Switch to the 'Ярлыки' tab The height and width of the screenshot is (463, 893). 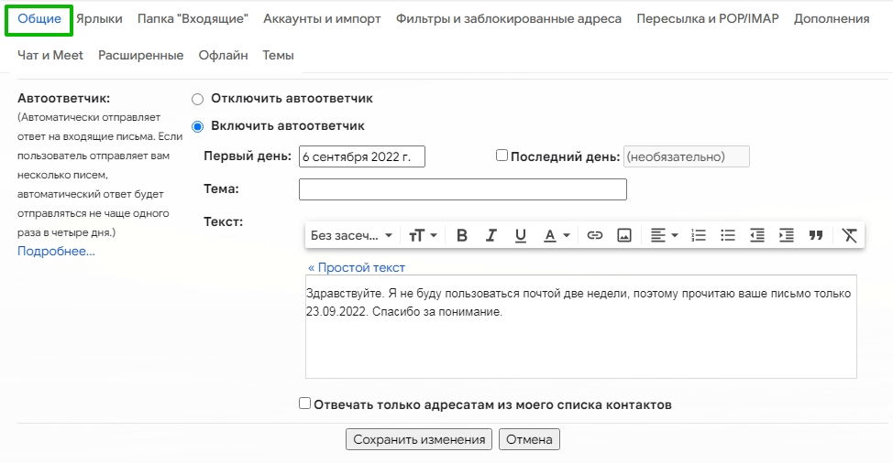coord(99,18)
